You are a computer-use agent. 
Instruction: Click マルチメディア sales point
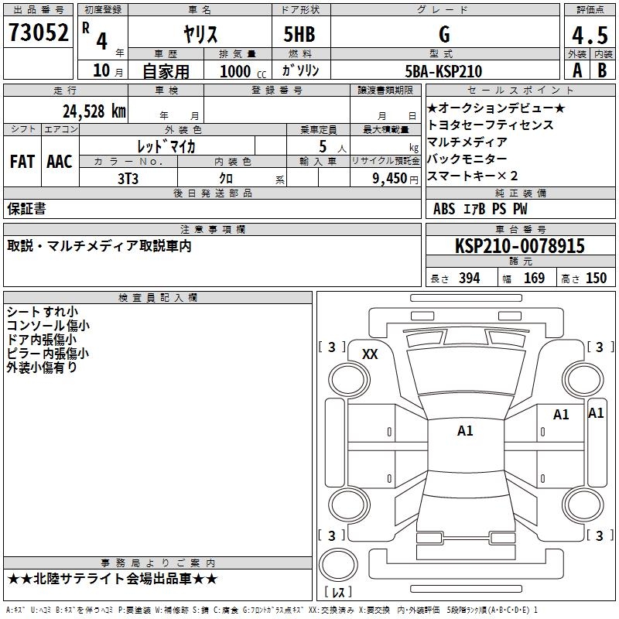(467, 142)
